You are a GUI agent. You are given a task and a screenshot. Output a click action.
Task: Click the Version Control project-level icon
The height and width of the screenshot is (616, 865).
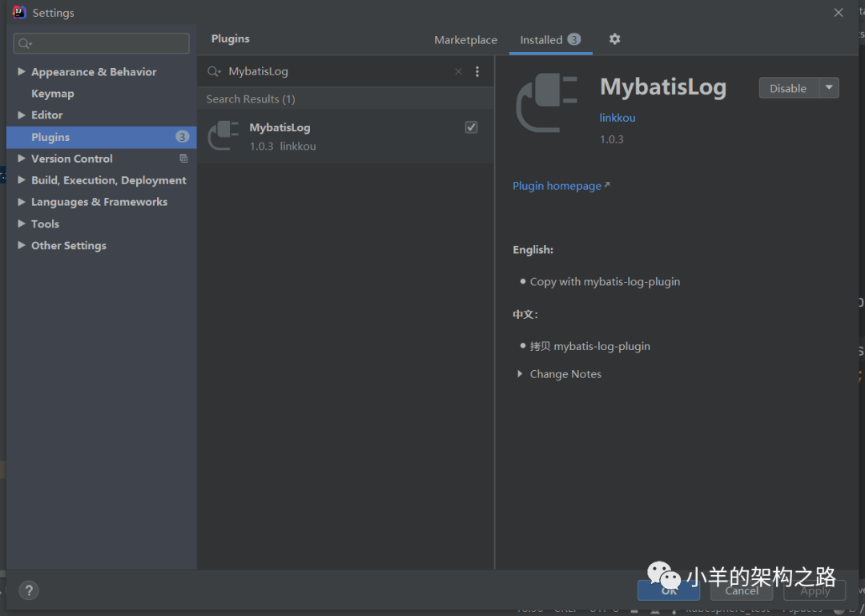pos(183,159)
